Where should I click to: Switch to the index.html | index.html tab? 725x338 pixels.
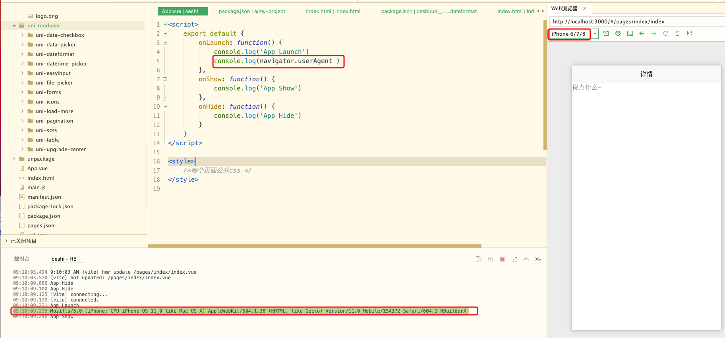[x=333, y=11]
